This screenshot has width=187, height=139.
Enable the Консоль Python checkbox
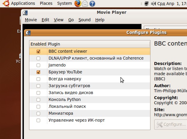[38, 100]
